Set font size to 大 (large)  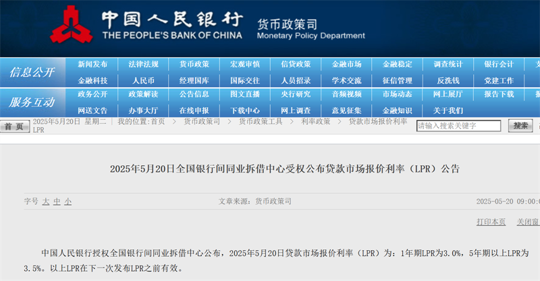pos(46,201)
